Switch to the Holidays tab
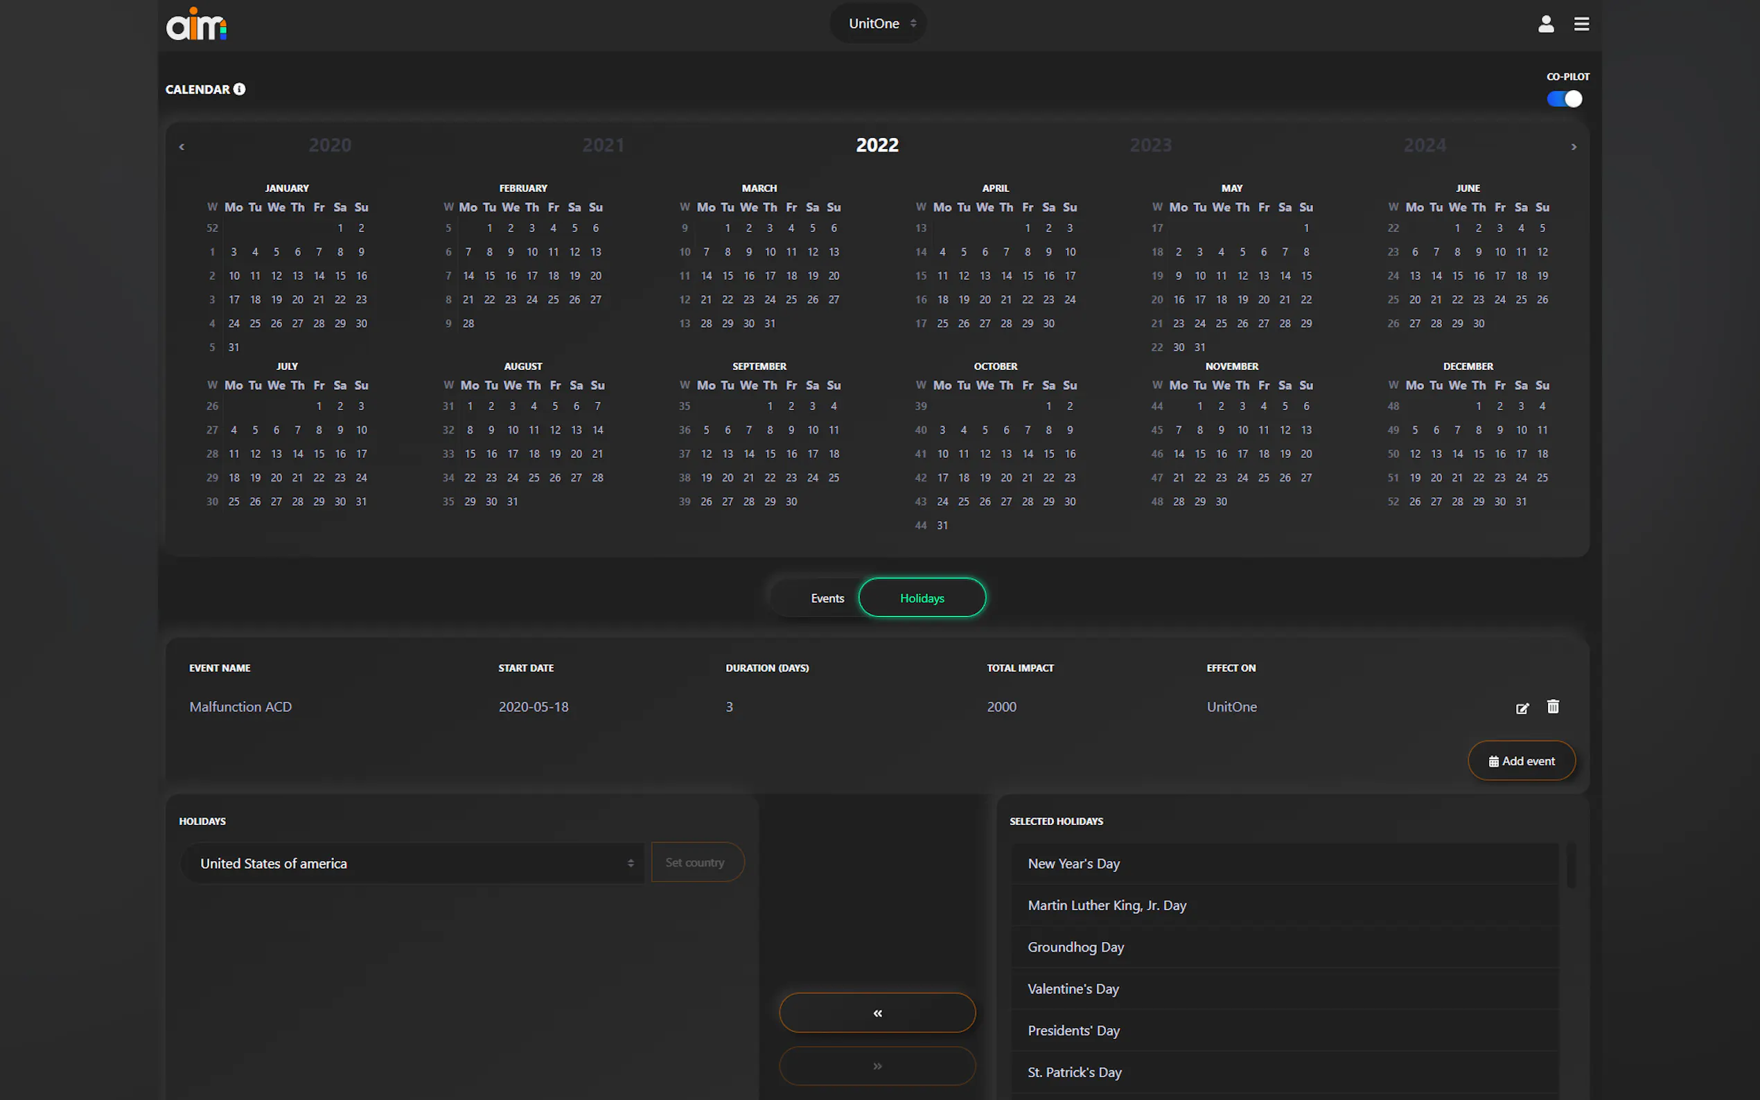The image size is (1760, 1100). 921,598
